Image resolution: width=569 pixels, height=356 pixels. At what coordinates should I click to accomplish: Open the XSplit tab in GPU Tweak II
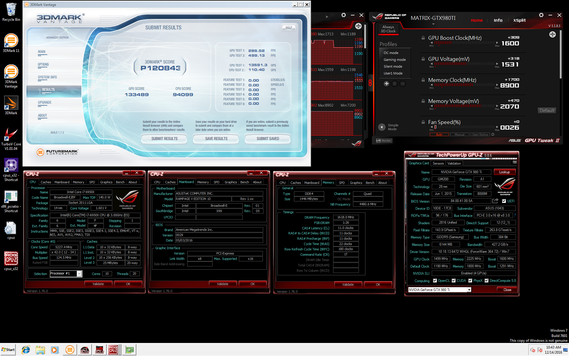pos(519,20)
